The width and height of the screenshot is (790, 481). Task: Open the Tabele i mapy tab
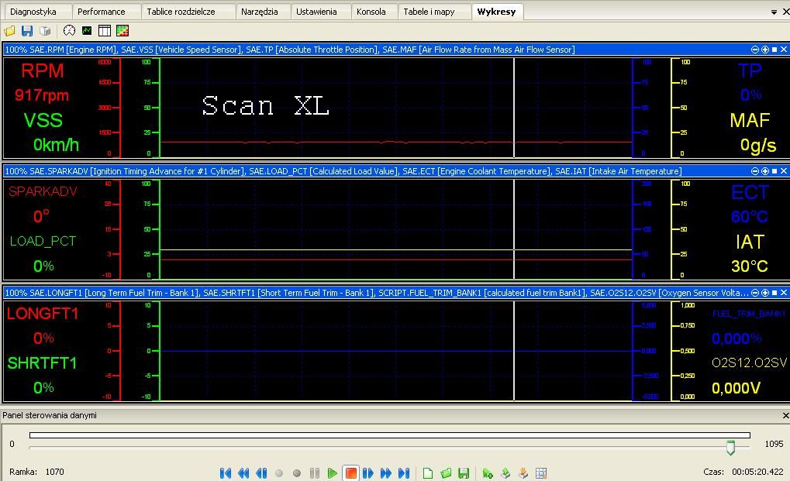pos(429,12)
